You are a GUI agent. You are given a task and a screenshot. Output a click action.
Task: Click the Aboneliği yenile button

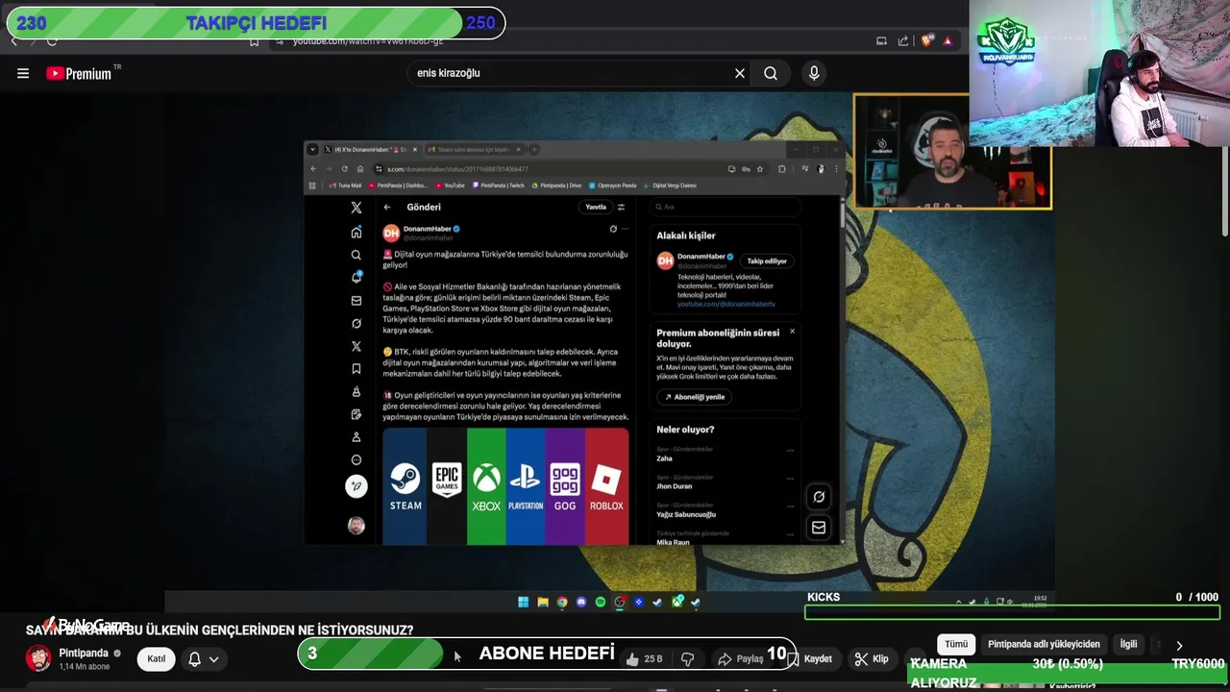coord(695,397)
